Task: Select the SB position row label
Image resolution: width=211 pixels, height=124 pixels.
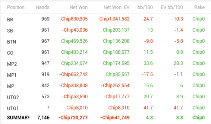Action: [10, 30]
